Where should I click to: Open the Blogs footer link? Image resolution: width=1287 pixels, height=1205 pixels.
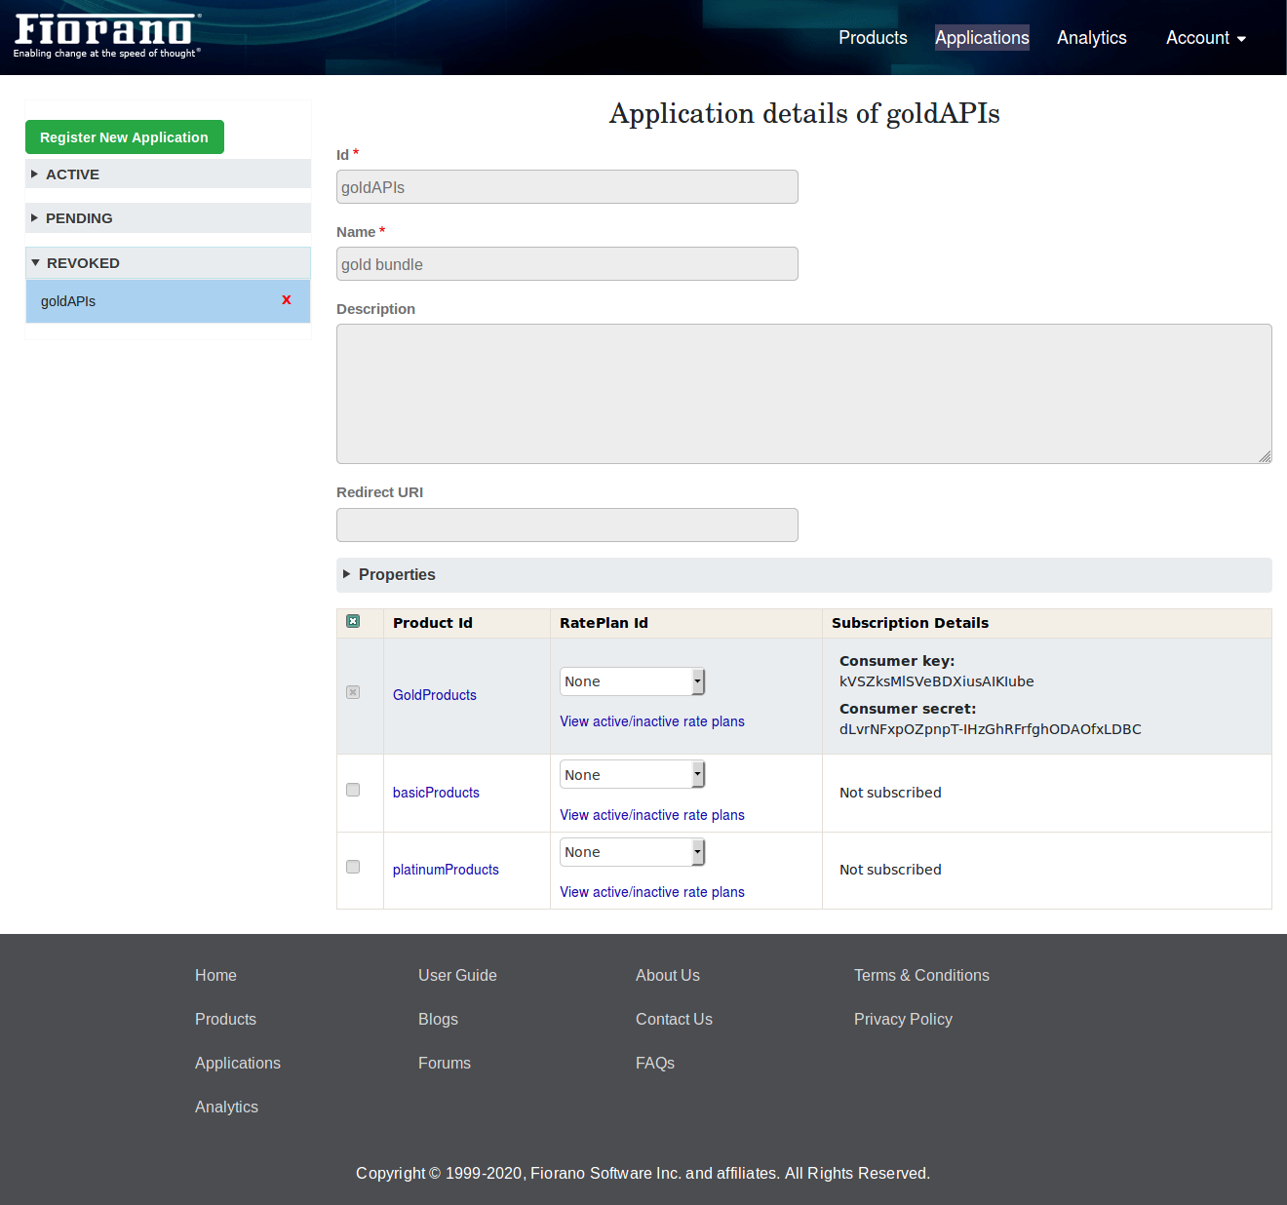438,1019
